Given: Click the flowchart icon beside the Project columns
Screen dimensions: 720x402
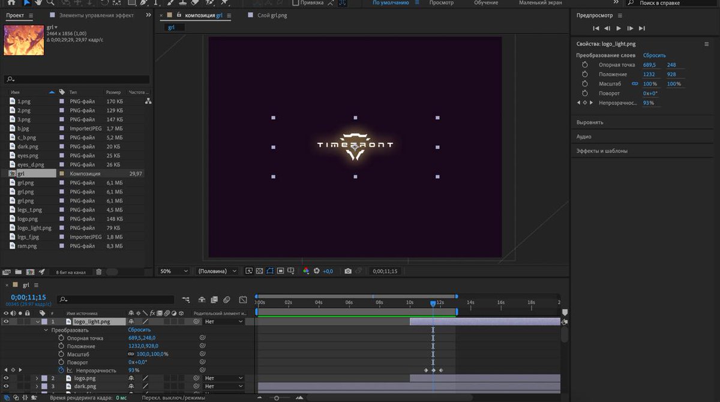Looking at the screenshot, I should point(148,101).
